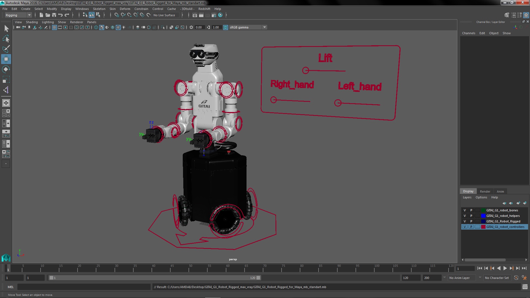Image resolution: width=530 pixels, height=298 pixels.
Task: Go to start of playback range
Action: coord(479,268)
